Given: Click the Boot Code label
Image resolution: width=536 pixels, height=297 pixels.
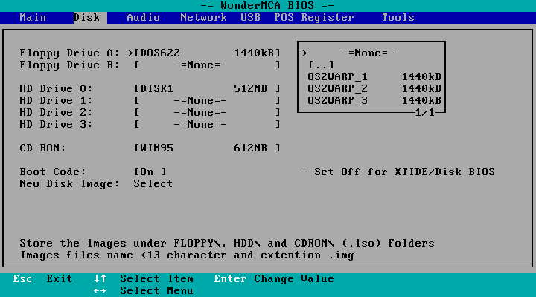Looking at the screenshot, I should [x=53, y=172].
